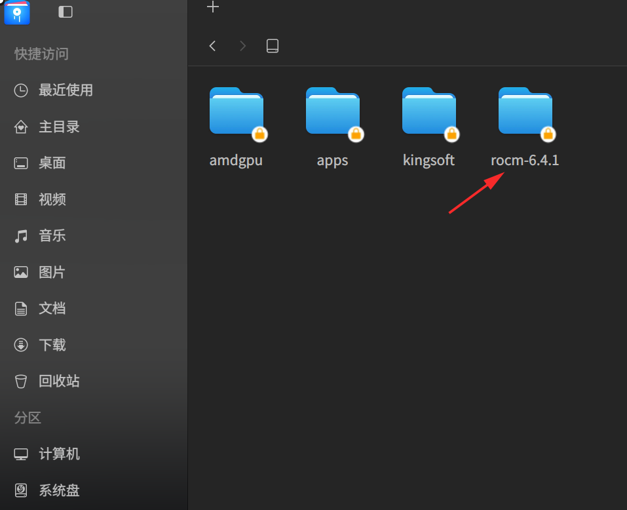The image size is (627, 510).
Task: Go to 主目录 home directory
Action: tap(47, 127)
